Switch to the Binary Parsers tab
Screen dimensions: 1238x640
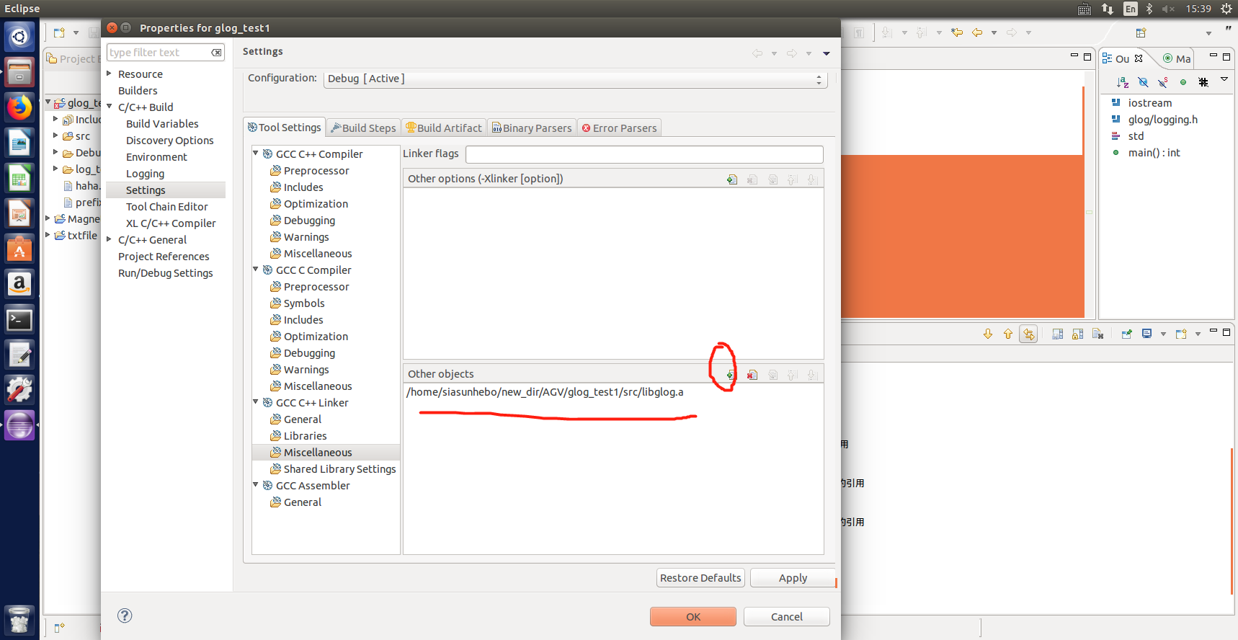click(x=532, y=128)
